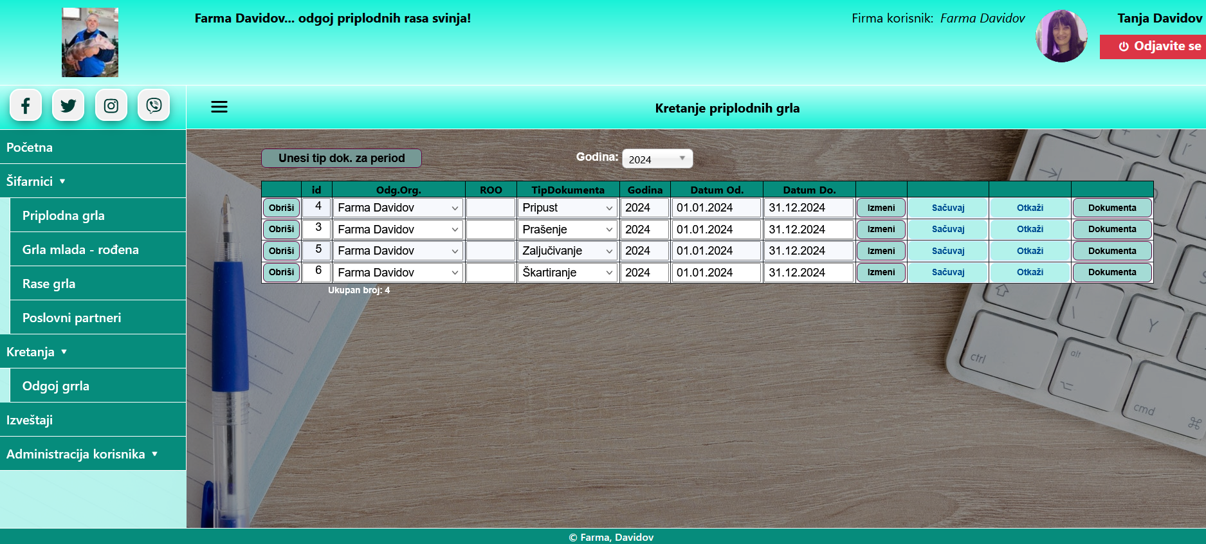This screenshot has width=1206, height=544.
Task: Open Dokumenta for the Zaljučivanje row
Action: tap(1111, 251)
